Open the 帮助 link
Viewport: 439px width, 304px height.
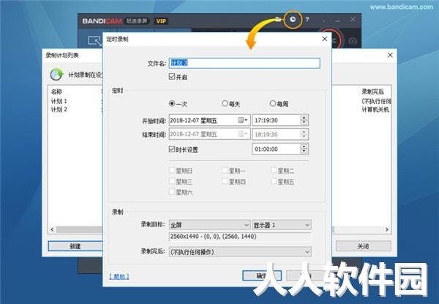[x=119, y=277]
